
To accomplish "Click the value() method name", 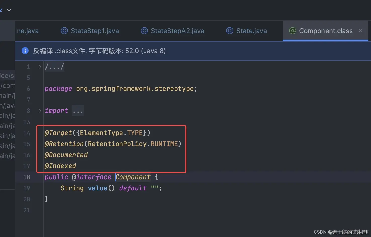I will click(x=98, y=188).
